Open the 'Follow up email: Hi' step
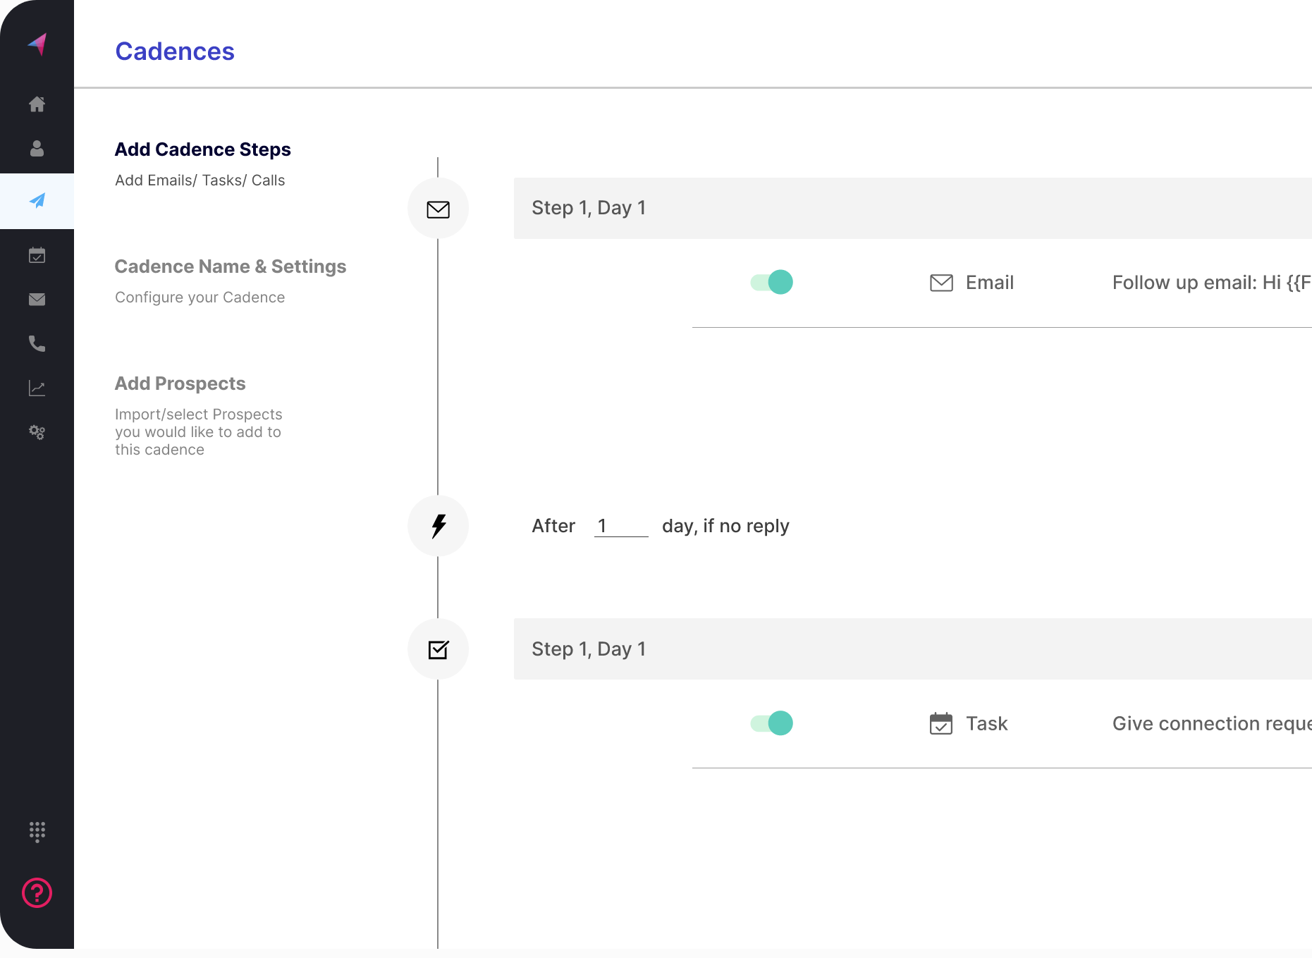 pos(1211,283)
